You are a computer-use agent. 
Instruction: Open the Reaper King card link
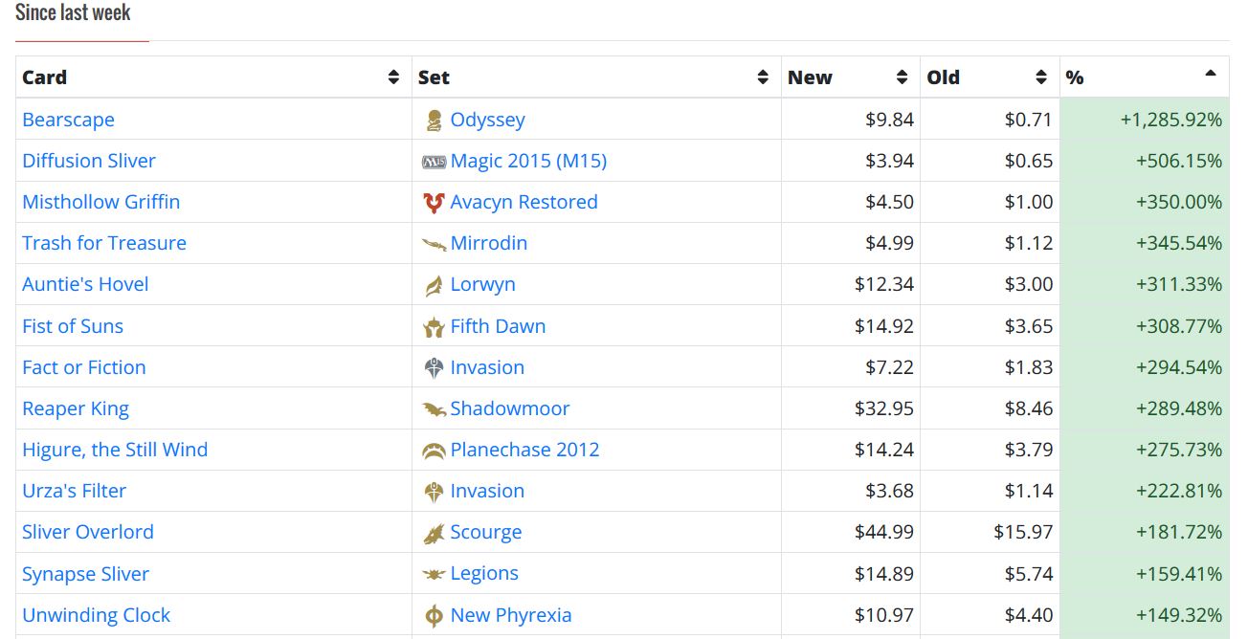76,408
